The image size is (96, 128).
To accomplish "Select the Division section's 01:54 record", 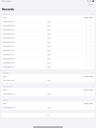I will [48, 108].
